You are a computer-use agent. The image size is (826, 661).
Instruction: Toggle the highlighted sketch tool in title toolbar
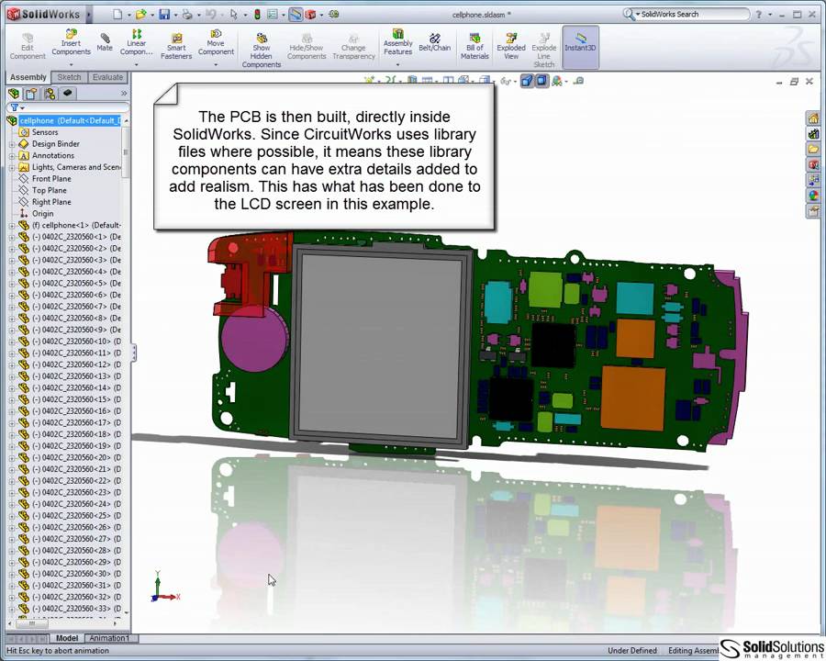point(296,15)
